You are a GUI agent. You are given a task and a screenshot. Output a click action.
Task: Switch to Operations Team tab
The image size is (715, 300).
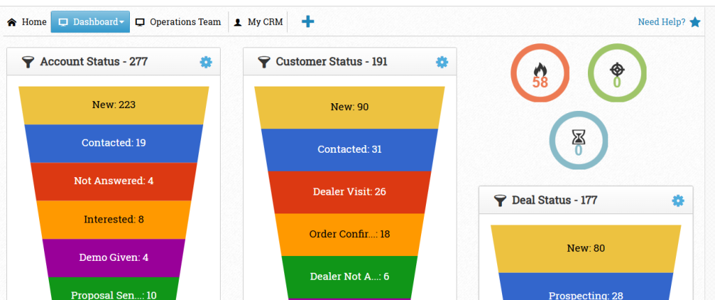[x=178, y=22]
